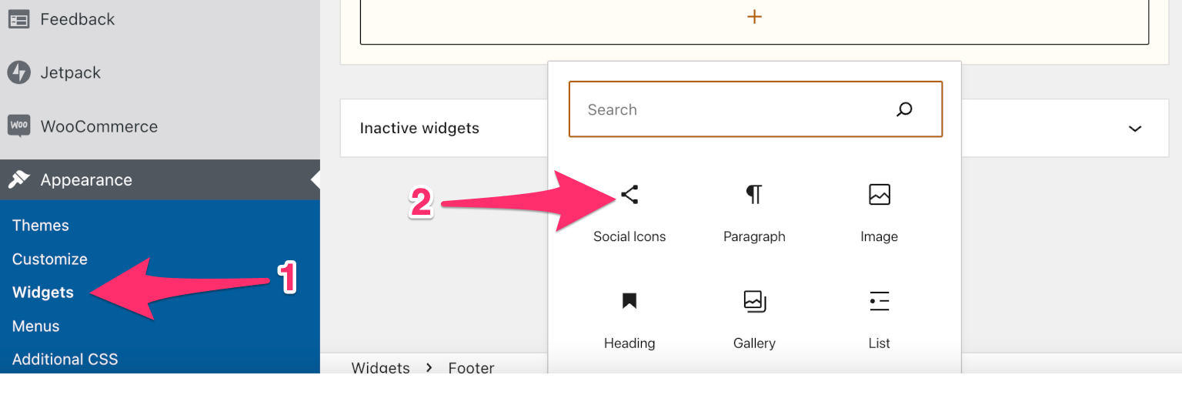The width and height of the screenshot is (1182, 405).
Task: Expand the Inactive widgets panel chevron
Action: [1134, 129]
